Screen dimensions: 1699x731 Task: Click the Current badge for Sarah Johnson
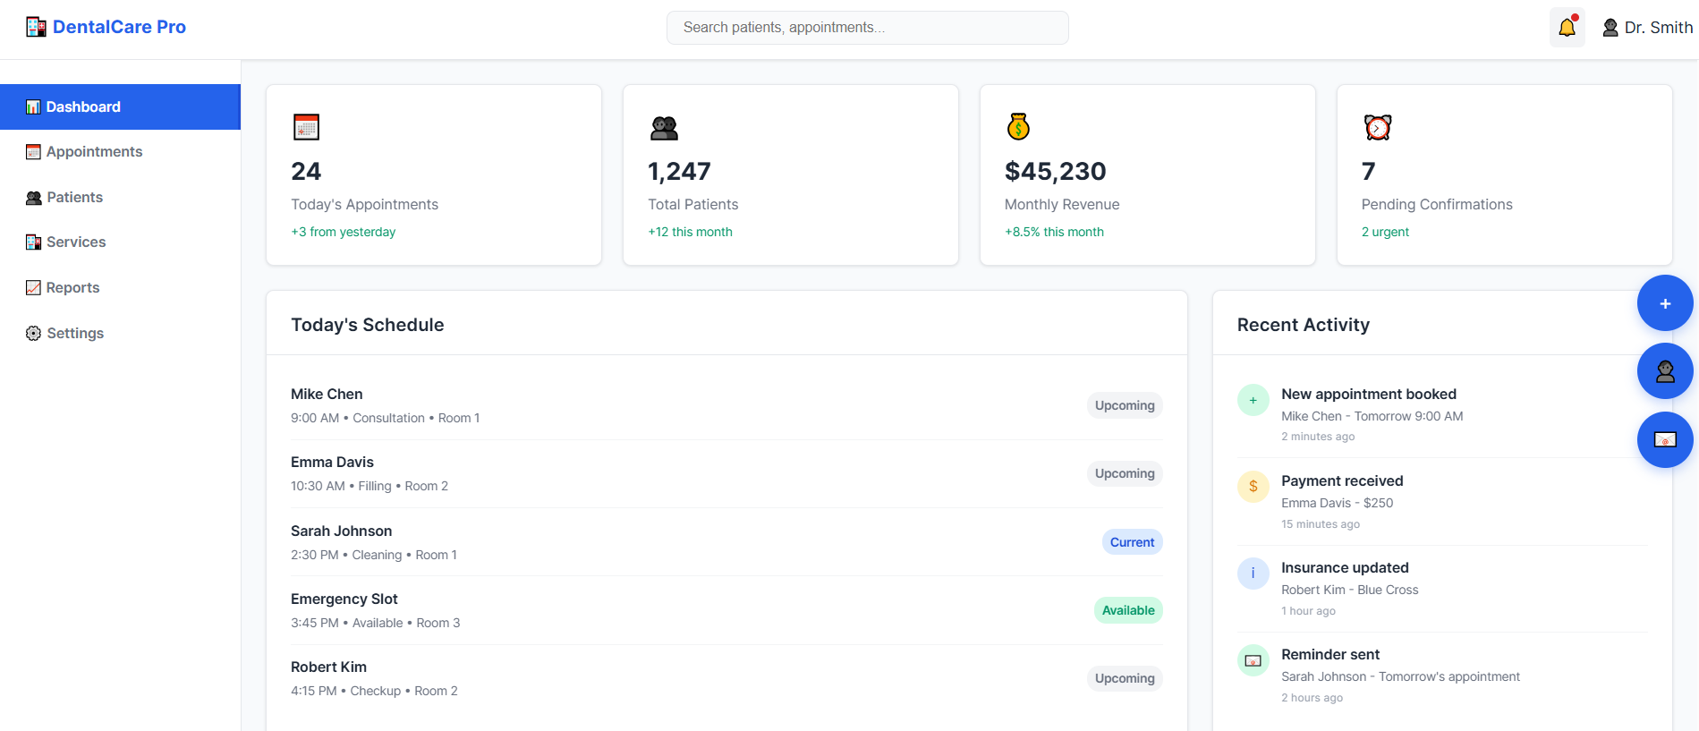[x=1132, y=542]
